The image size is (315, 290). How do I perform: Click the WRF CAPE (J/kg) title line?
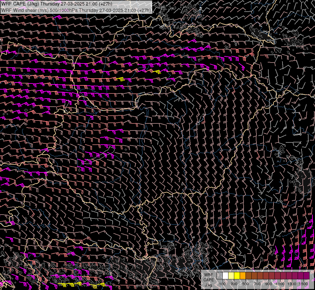coord(56,4)
